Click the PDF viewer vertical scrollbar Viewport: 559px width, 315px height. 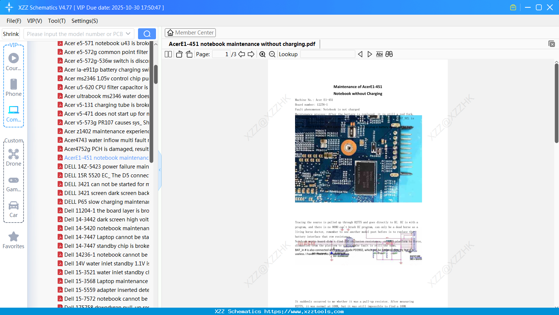(x=556, y=103)
